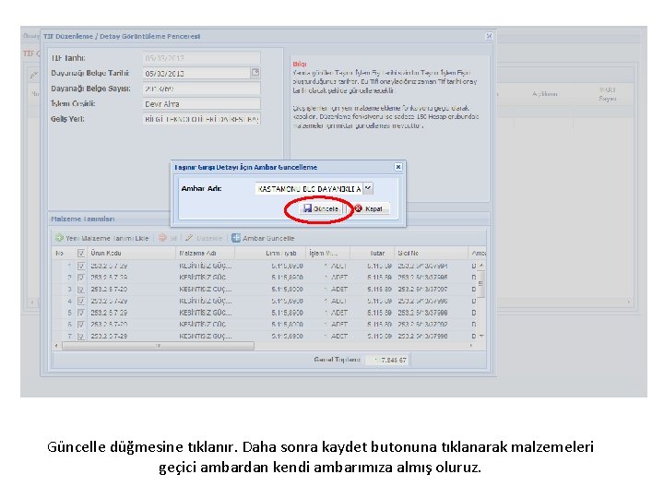Click the Malzeme Adı column header

pos(205,253)
